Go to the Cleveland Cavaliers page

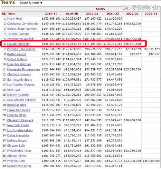(20, 120)
